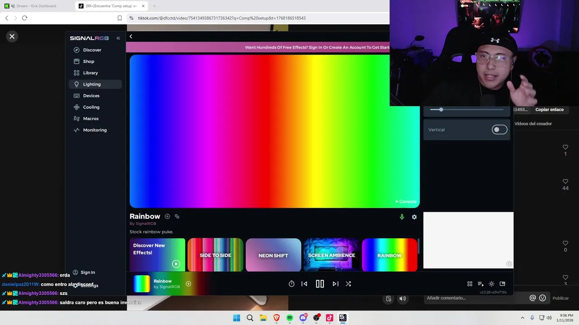This screenshot has height=325, width=579.
Task: Select the Screen Ambience effect thumbnail
Action: 332,255
